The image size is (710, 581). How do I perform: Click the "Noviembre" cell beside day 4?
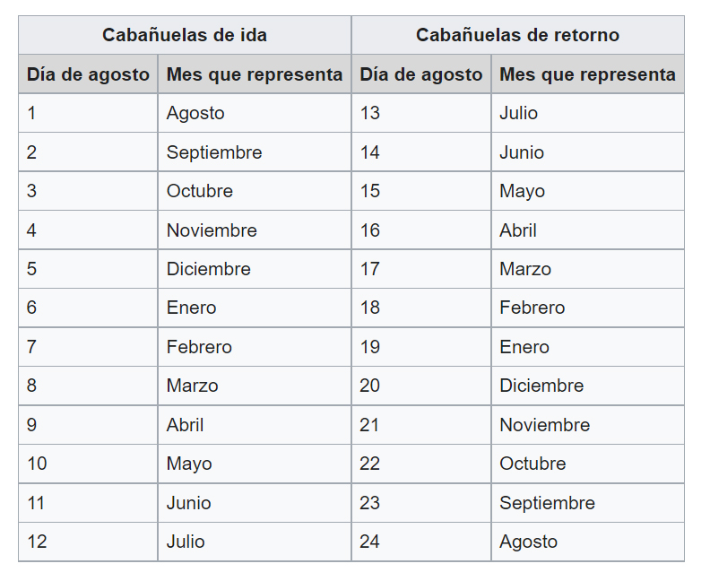212,230
